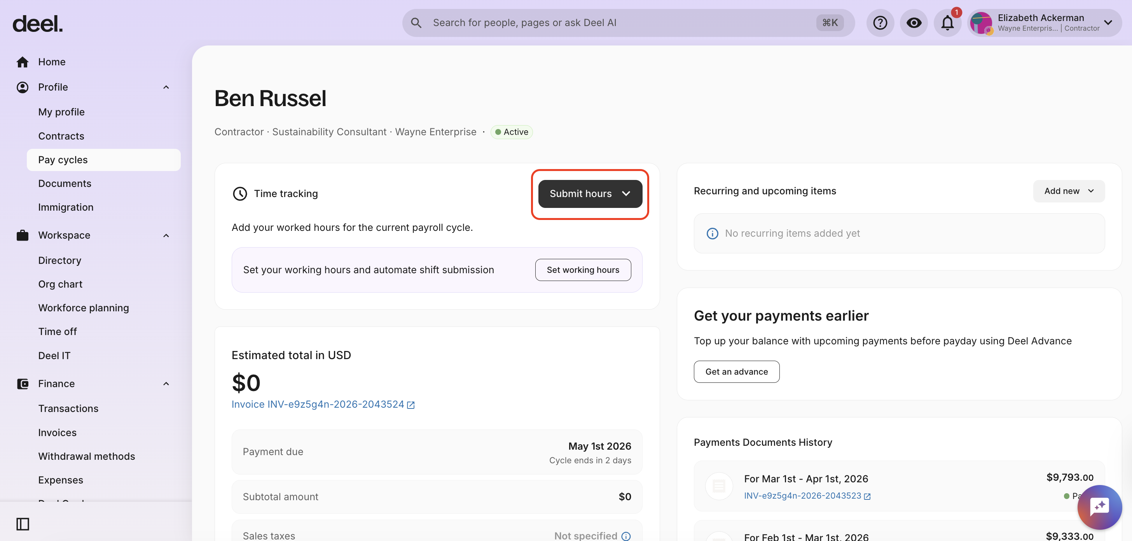Click the Workspace briefcase icon
The height and width of the screenshot is (541, 1132).
point(23,236)
